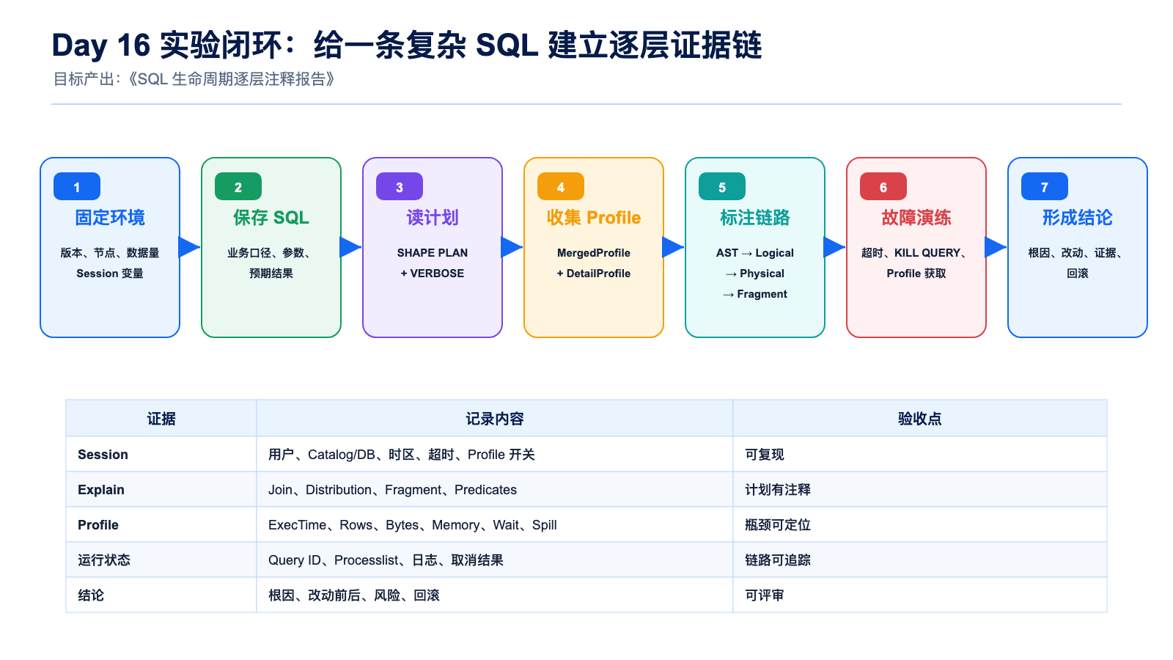Viewport: 1173px width, 660px height.
Task: Click the 瓶颈可定位 acceptance cell
Action: pyautogui.click(x=920, y=525)
